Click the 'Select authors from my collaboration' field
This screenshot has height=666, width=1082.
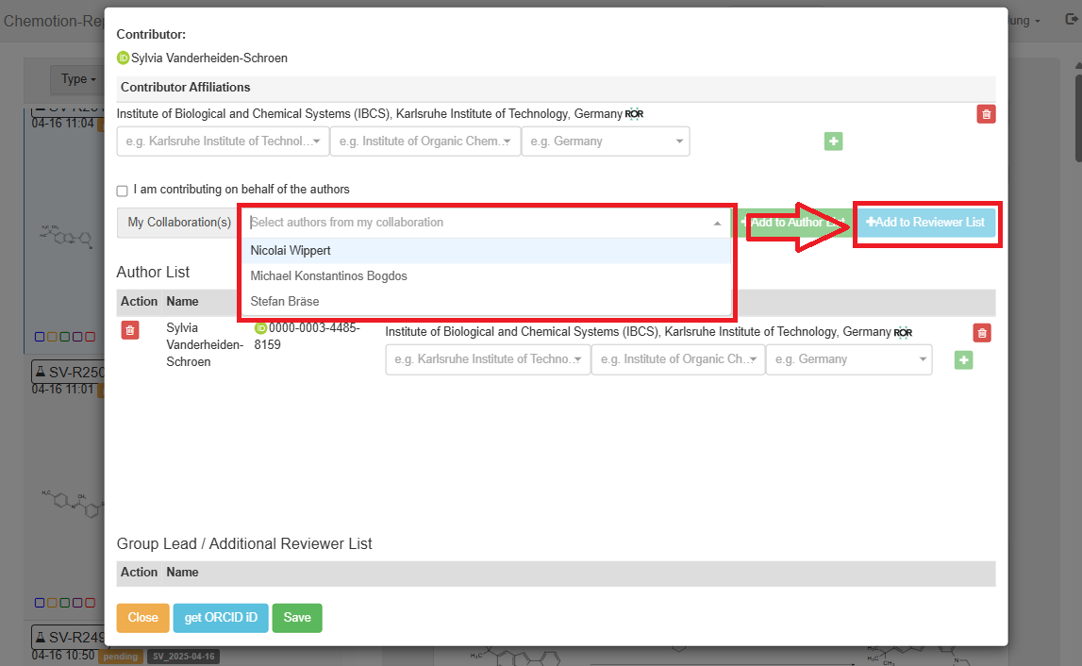(476, 223)
